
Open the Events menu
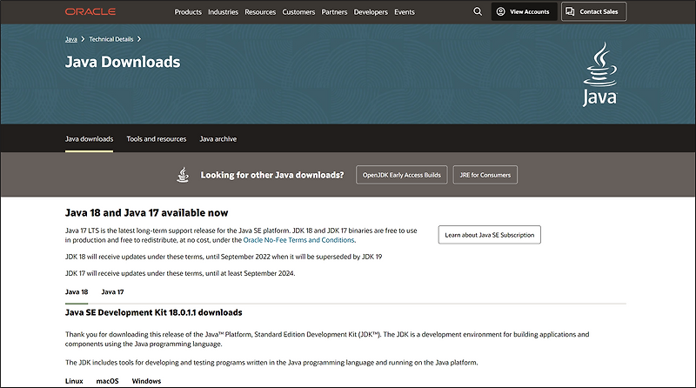coord(405,12)
